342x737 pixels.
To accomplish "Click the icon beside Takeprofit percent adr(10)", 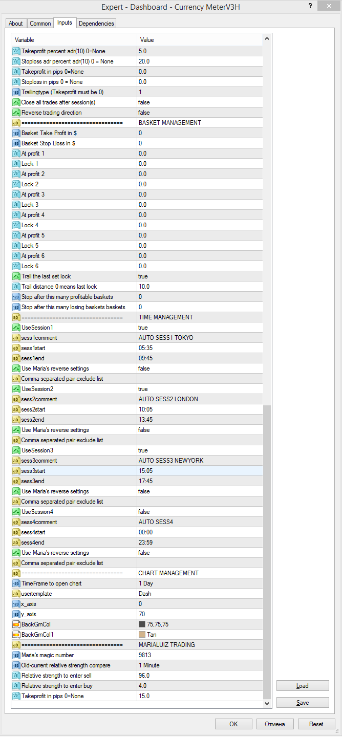I will pos(16,51).
